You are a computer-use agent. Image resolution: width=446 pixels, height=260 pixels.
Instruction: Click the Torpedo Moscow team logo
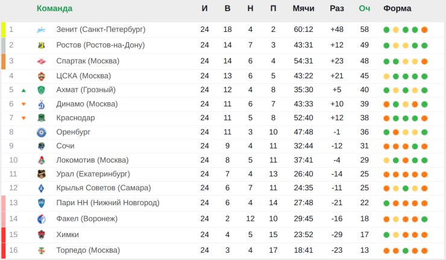click(x=41, y=250)
